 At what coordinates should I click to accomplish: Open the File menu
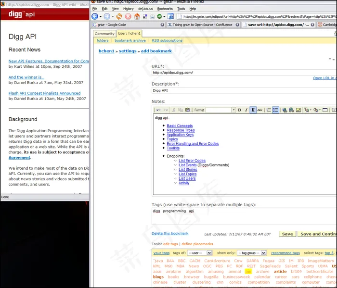coord(95,9)
